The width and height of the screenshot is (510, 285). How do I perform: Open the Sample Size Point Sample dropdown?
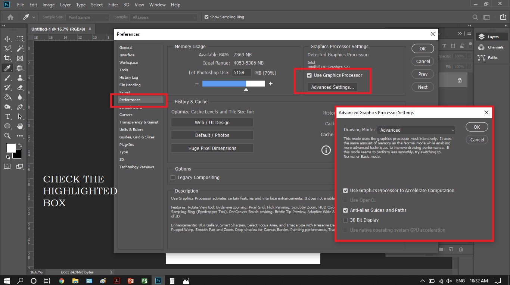[x=87, y=17]
